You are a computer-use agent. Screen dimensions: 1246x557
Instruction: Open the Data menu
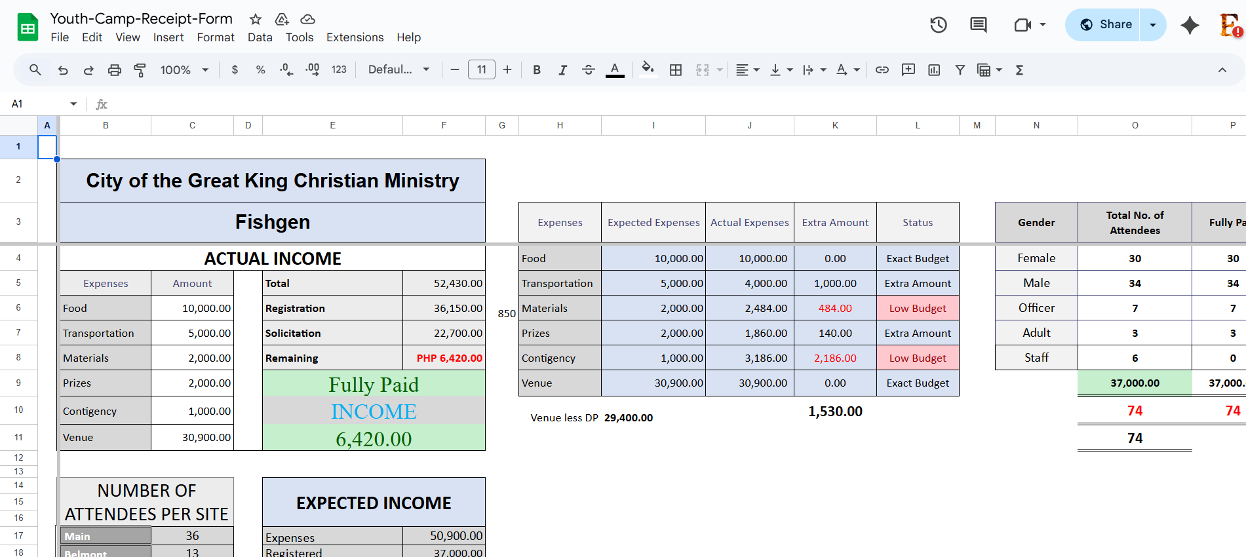[260, 37]
